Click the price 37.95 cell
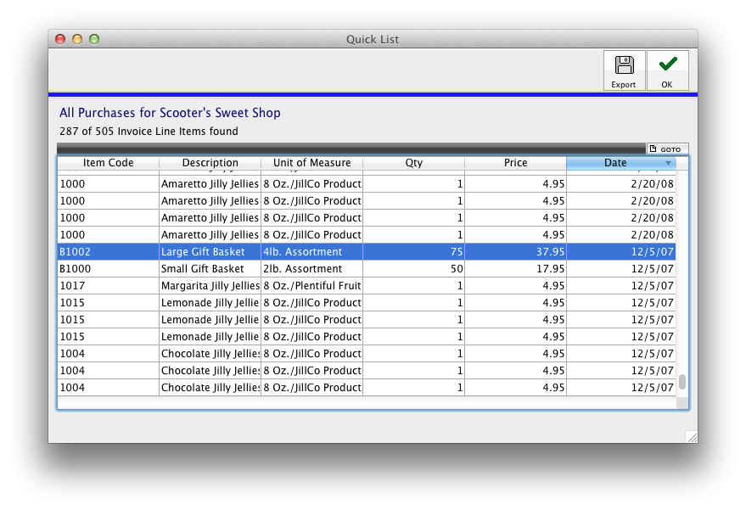 point(515,252)
